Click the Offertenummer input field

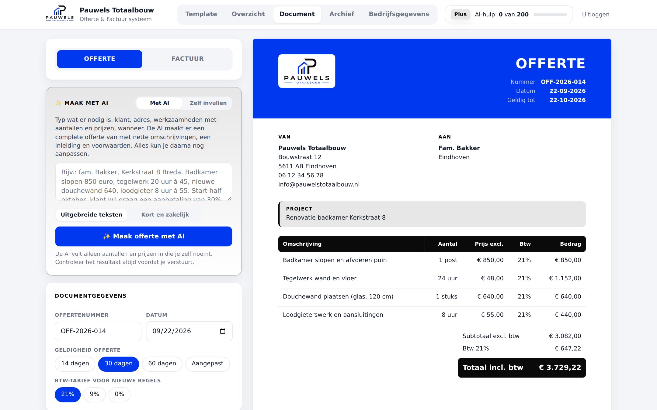(x=98, y=331)
